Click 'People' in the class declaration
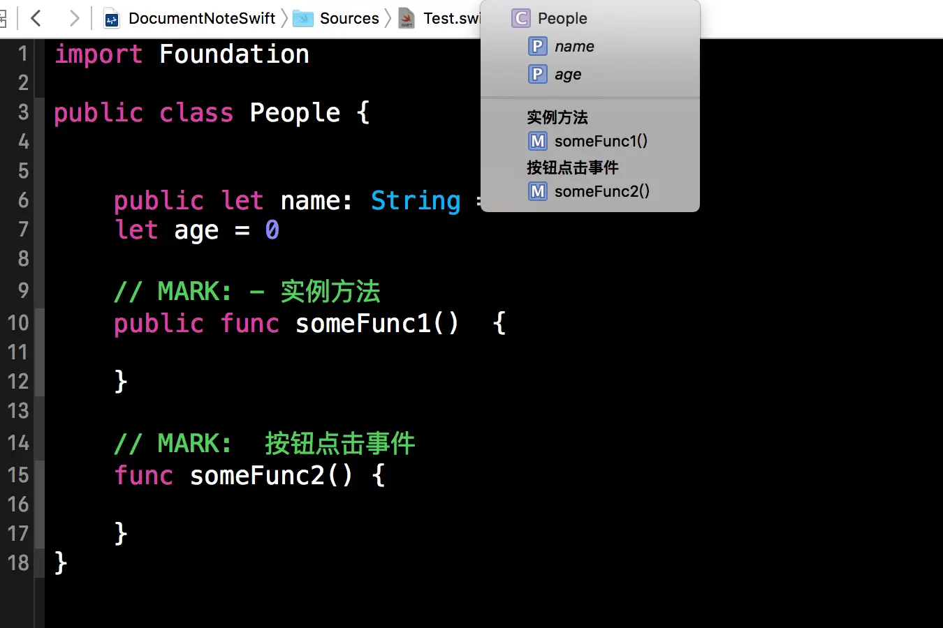Screen dimensions: 943x628 pos(295,113)
